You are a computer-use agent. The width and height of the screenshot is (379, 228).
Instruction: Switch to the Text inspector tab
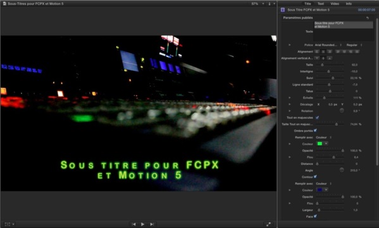(321, 4)
